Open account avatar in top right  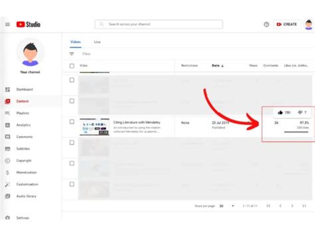click(308, 25)
